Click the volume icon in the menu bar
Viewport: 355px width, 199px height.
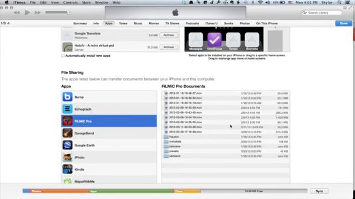tap(267, 2)
